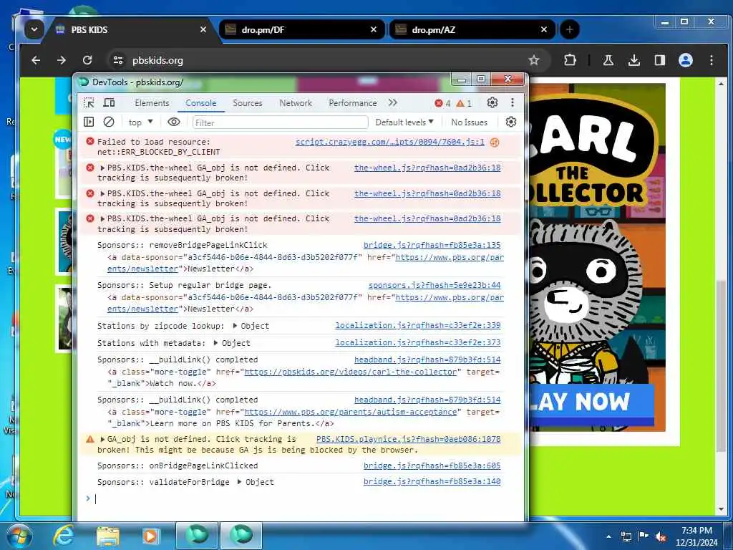Open the Default levels dropdown

(x=404, y=122)
